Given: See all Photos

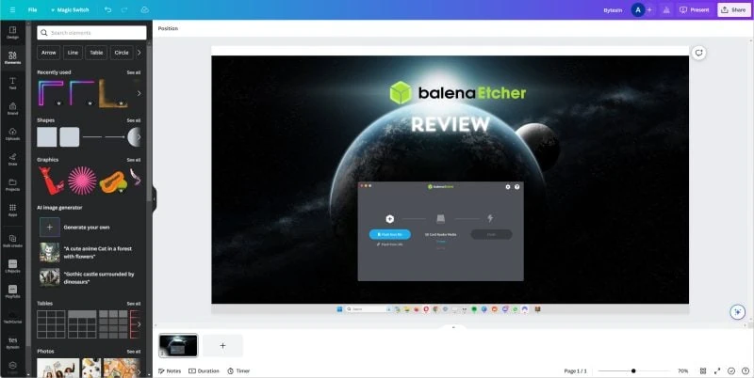Looking at the screenshot, I should coord(134,352).
